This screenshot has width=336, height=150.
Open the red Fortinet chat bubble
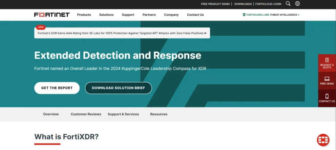pos(323,140)
